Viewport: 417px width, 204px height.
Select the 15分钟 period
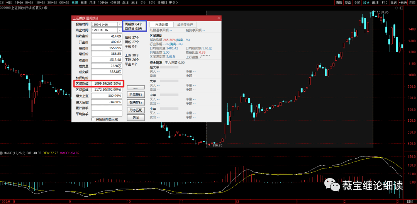click(41, 3)
